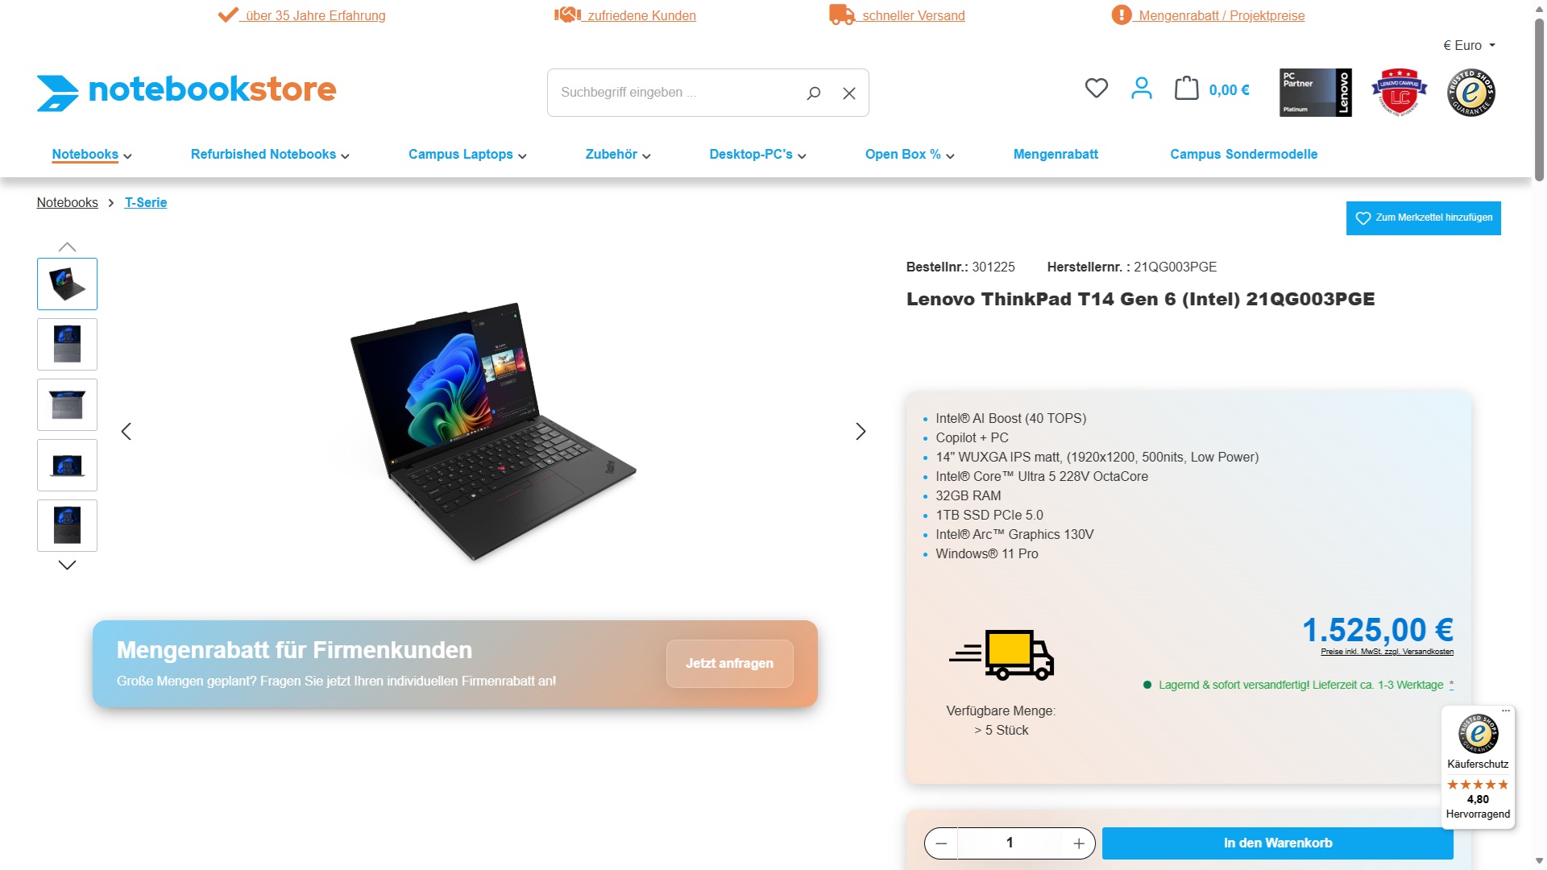Increase quantity with the plus button
The width and height of the screenshot is (1547, 870).
(1079, 843)
